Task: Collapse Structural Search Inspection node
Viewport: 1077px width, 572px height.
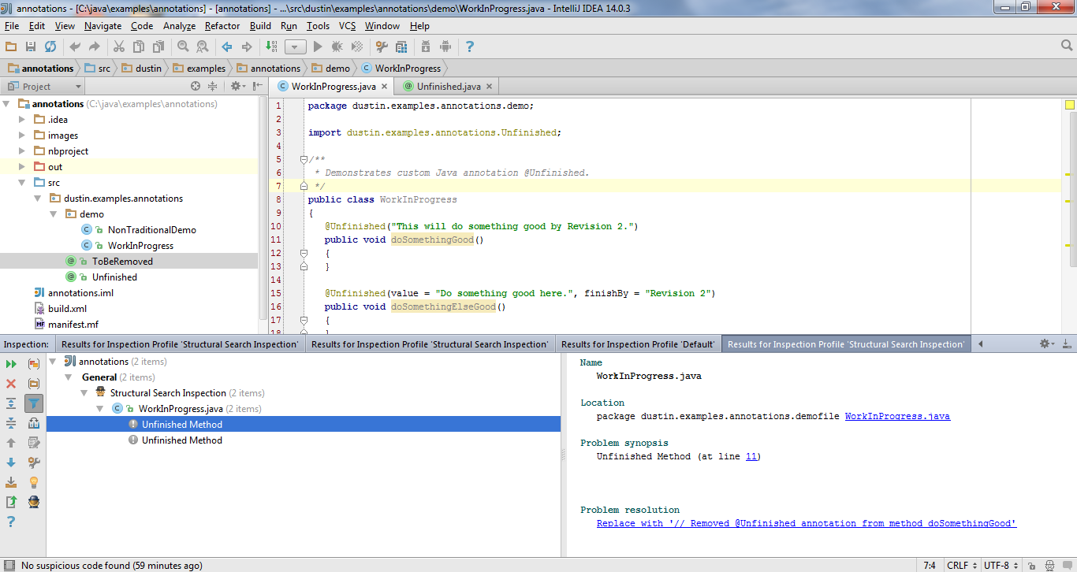Action: click(84, 393)
